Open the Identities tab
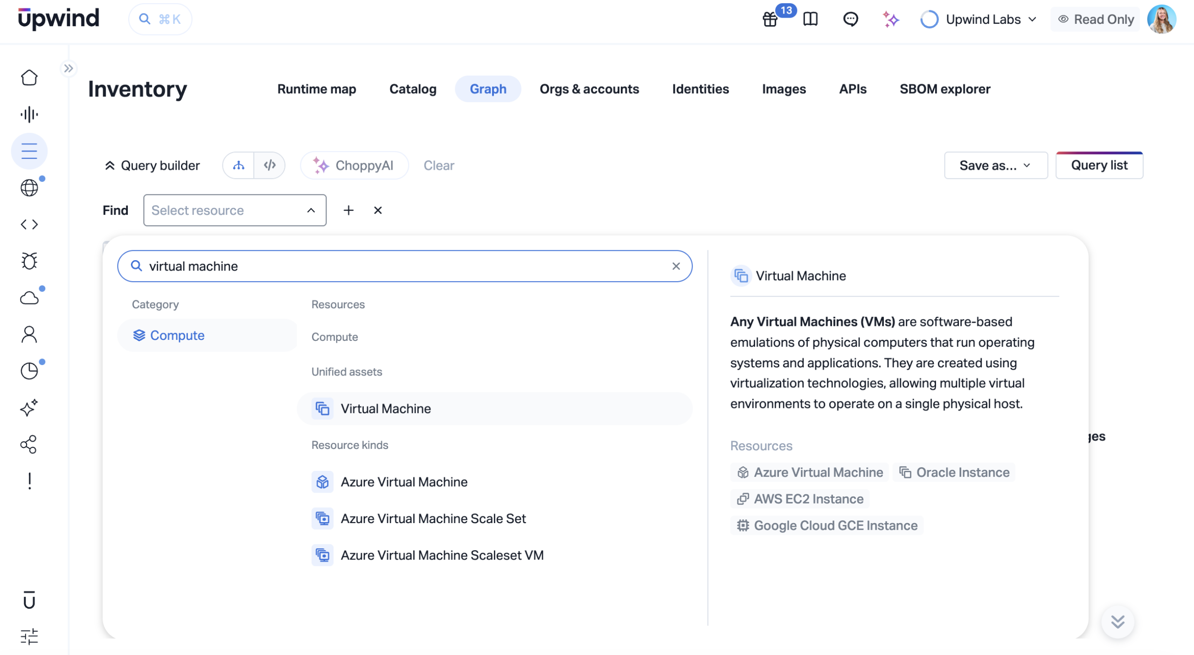1194x655 pixels. pos(700,89)
